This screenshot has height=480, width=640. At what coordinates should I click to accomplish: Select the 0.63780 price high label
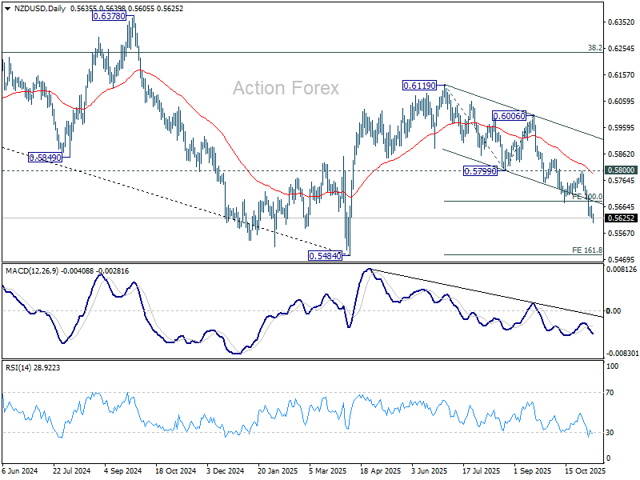point(109,16)
